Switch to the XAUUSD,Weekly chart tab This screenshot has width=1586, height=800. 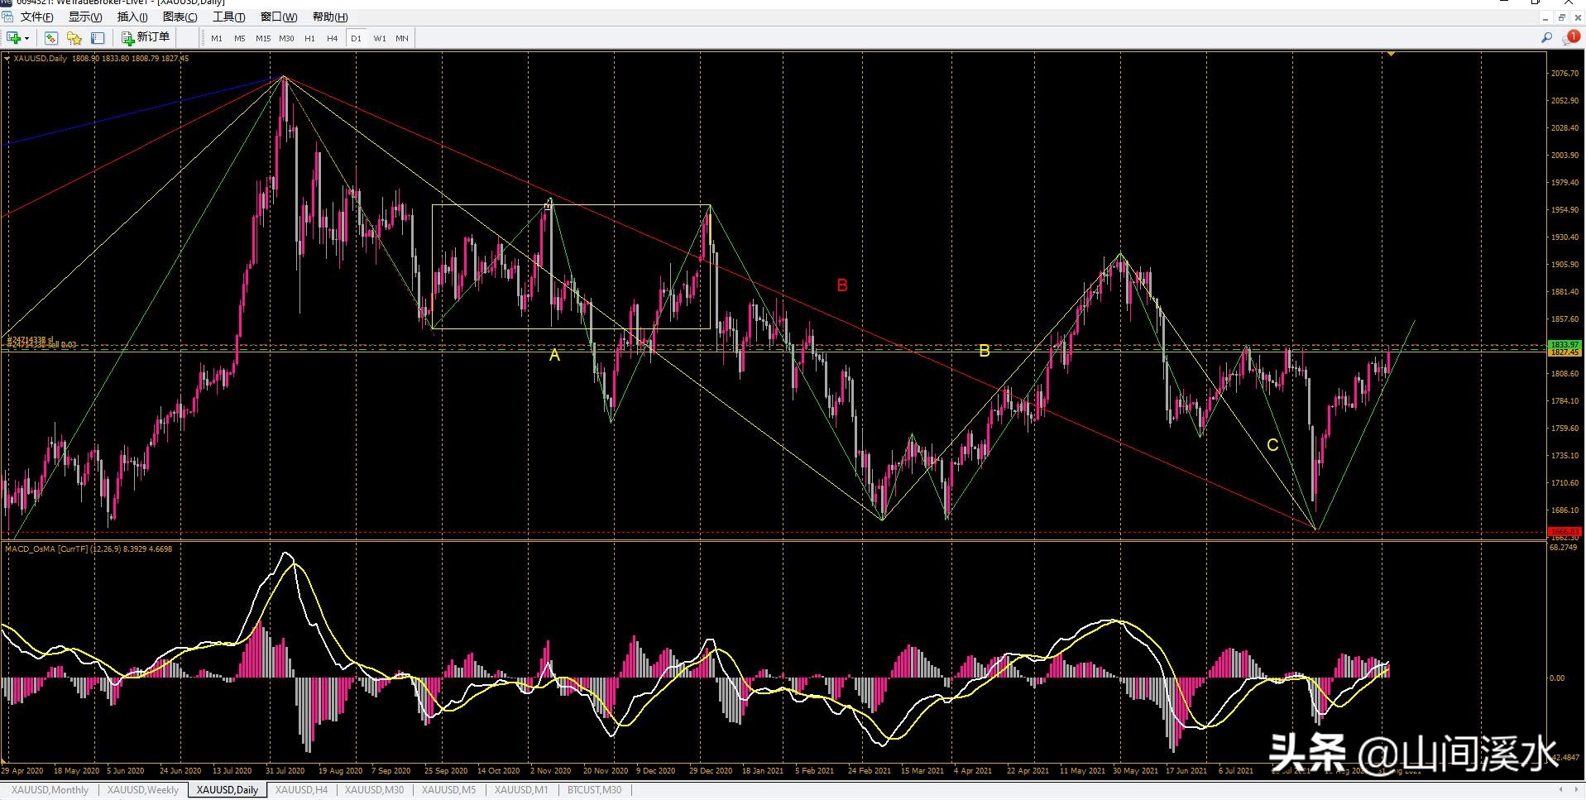pos(143,790)
